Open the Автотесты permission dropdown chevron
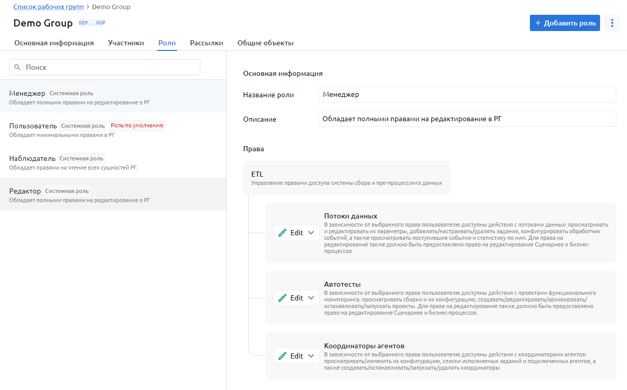The image size is (627, 390). click(312, 298)
